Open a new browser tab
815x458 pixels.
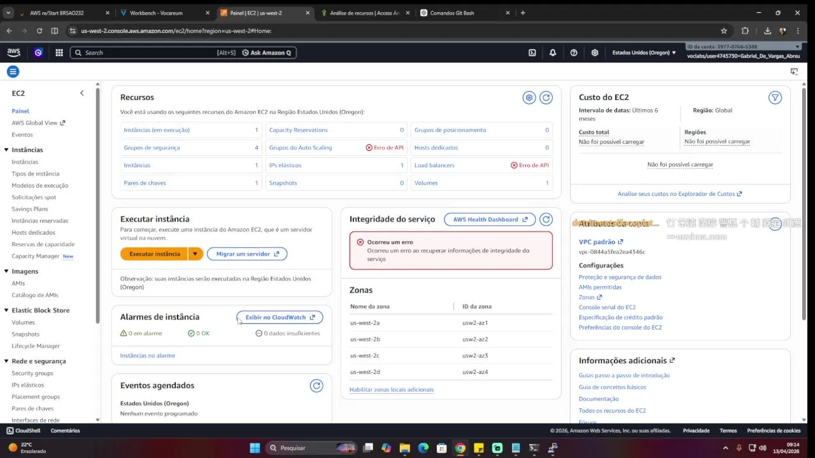(523, 13)
